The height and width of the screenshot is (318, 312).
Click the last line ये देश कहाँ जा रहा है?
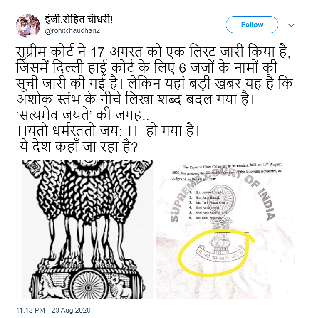[x=79, y=146]
